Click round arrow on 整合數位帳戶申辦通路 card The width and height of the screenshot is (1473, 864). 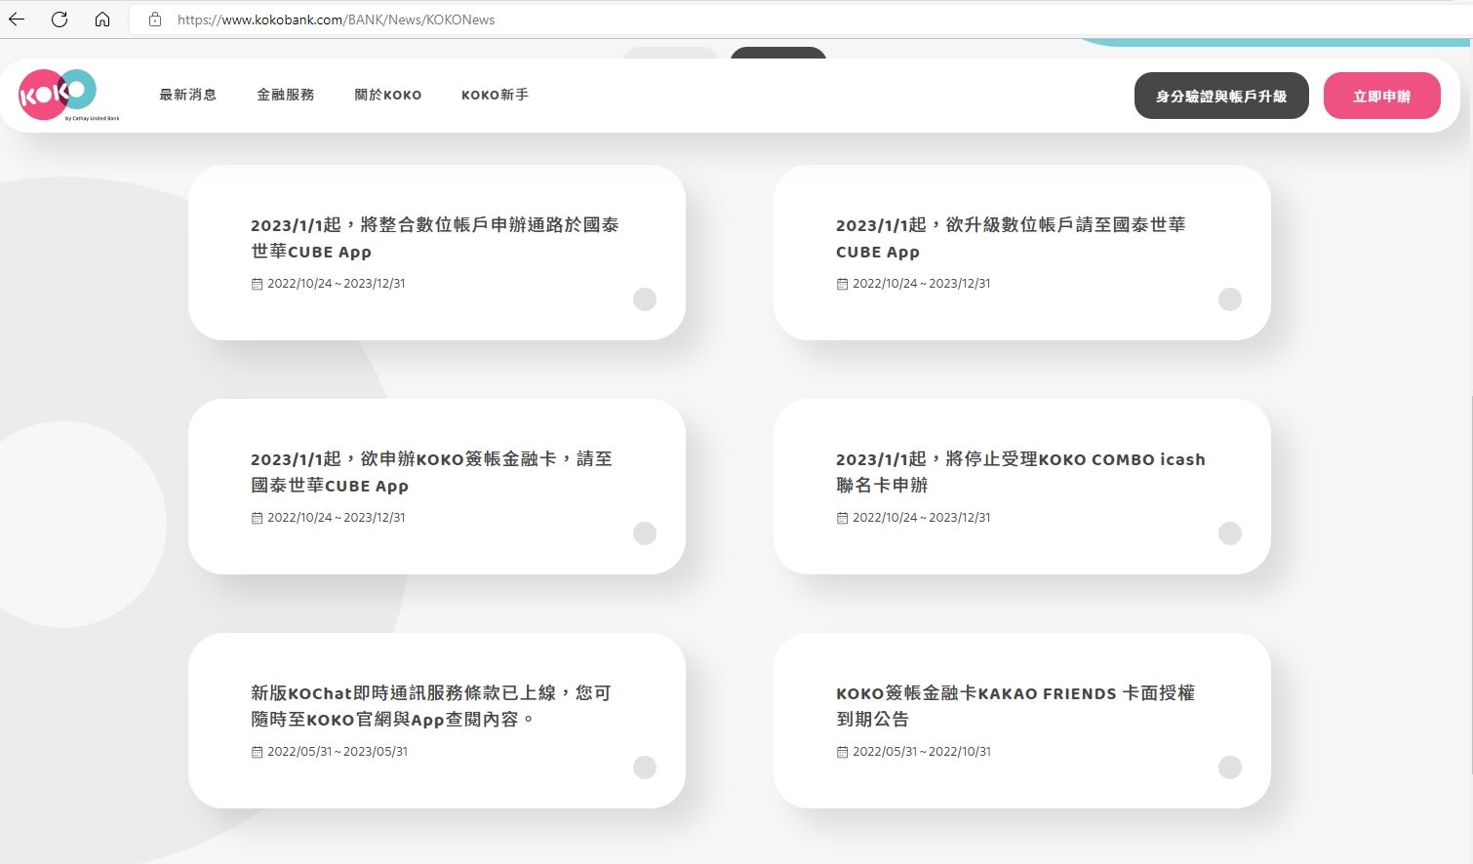coord(645,299)
